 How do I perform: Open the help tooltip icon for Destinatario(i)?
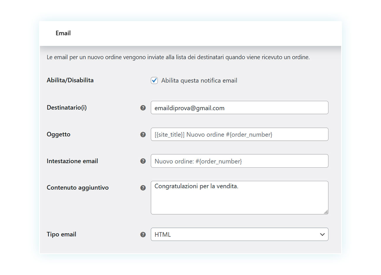(143, 108)
